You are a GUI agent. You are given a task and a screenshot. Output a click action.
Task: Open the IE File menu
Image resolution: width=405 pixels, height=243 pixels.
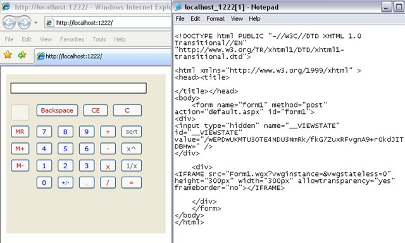pyautogui.click(x=9, y=39)
